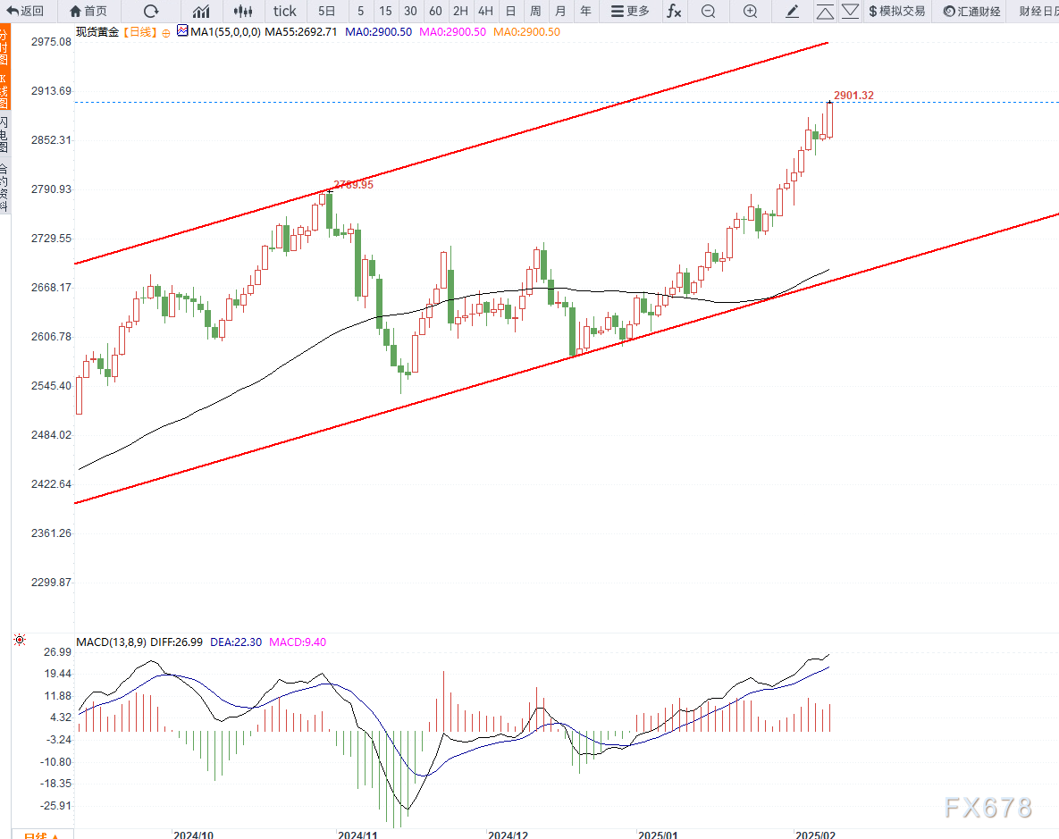
Task: Click the crosshair icon next to 日线 label
Action: (x=165, y=31)
